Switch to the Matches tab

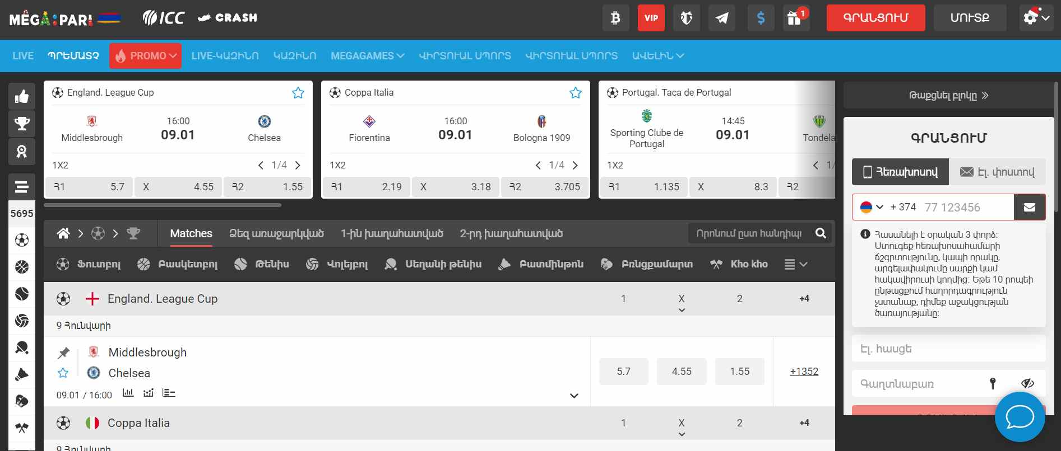191,233
